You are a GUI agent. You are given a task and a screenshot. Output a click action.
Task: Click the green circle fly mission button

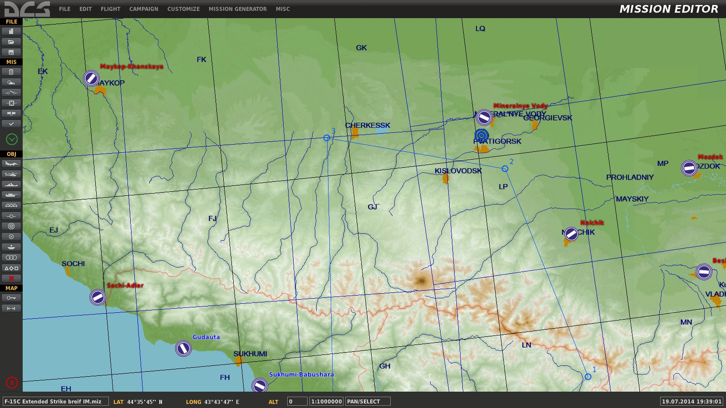click(12, 139)
